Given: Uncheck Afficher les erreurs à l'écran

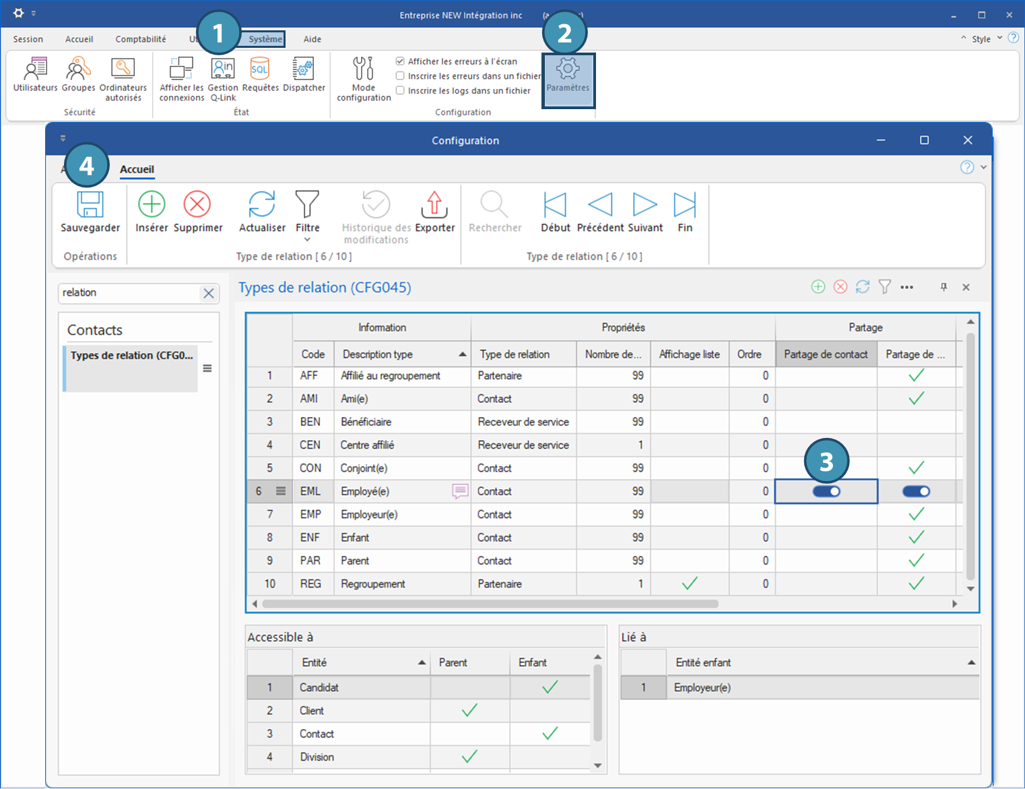Looking at the screenshot, I should coord(400,61).
